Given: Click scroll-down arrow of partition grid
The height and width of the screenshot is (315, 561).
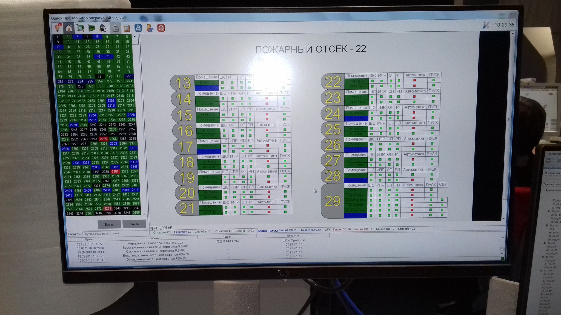Looking at the screenshot, I should coord(144,215).
